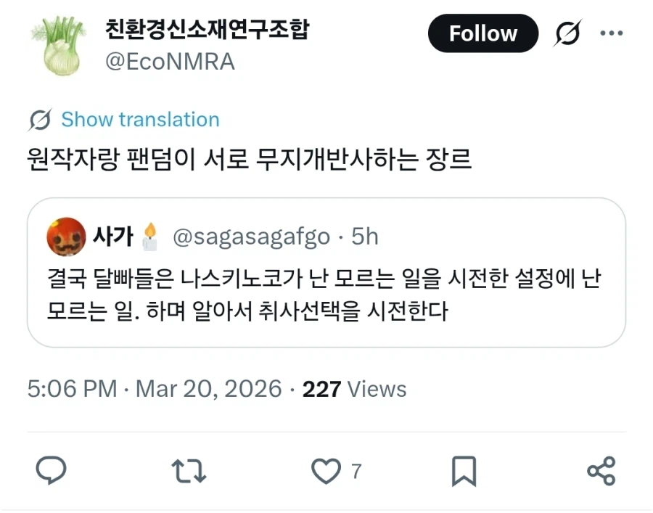653x513 pixels.
Task: Share the tweet
Action: click(601, 471)
